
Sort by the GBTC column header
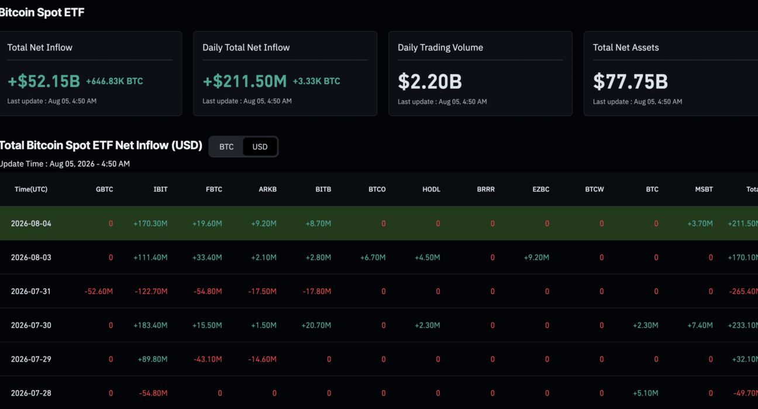[x=105, y=189]
